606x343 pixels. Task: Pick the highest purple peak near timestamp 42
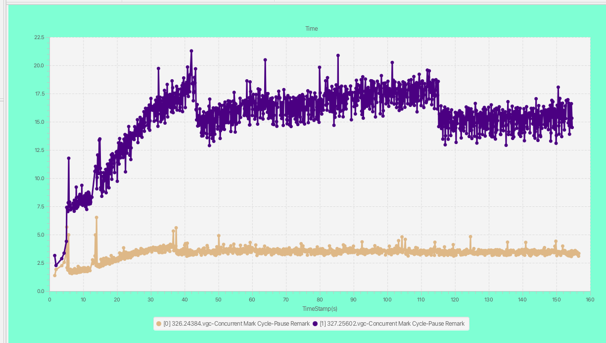(191, 51)
